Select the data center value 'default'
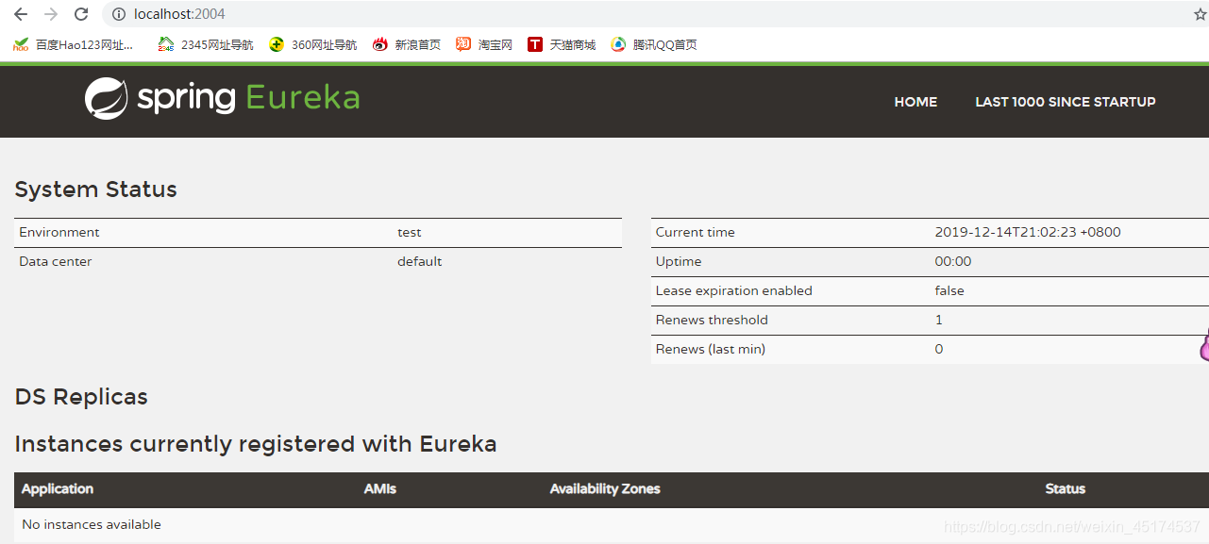This screenshot has width=1209, height=544. (420, 262)
